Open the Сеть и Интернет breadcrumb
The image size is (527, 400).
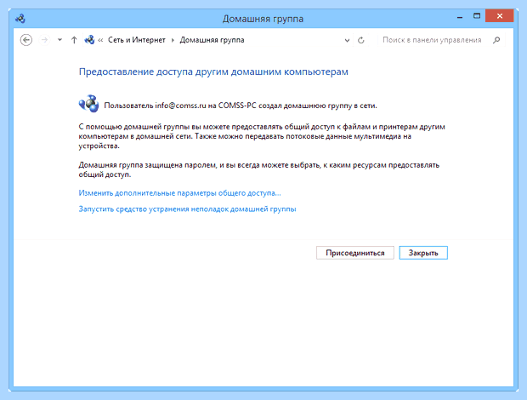(137, 40)
